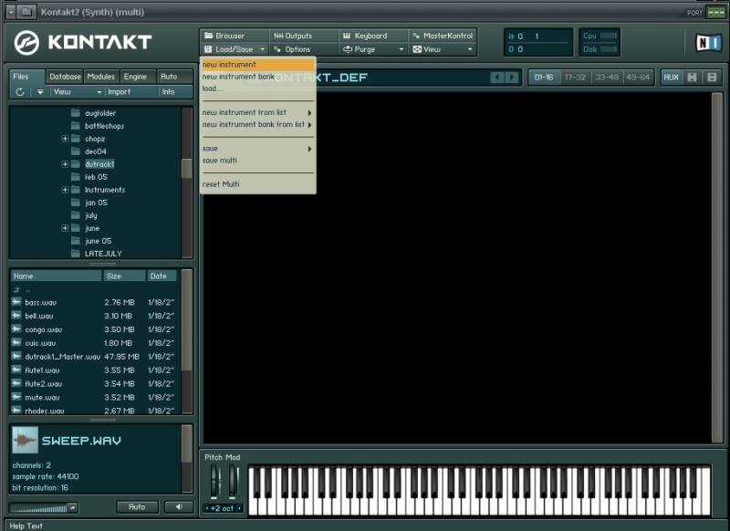Open the title bar dropdown arrow
The width and height of the screenshot is (730, 531).
pyautogui.click(x=11, y=12)
